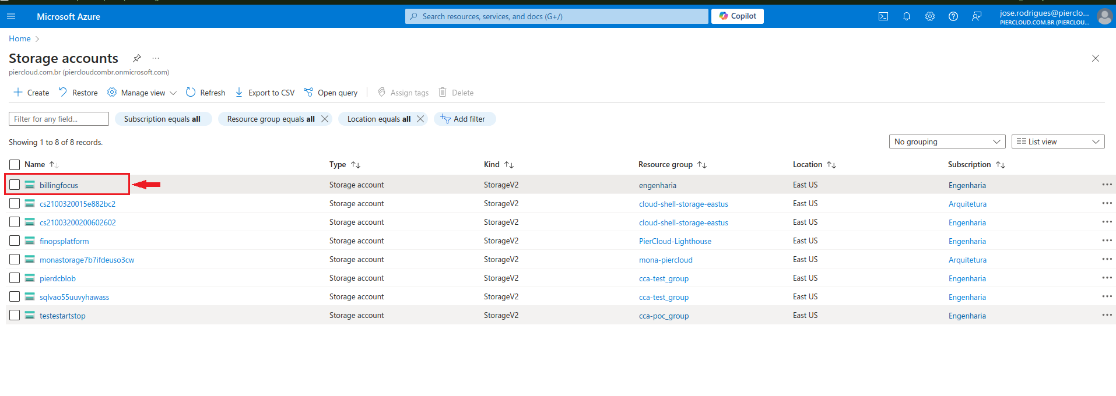
Task: Click the Home breadcrumb
Action: point(19,38)
